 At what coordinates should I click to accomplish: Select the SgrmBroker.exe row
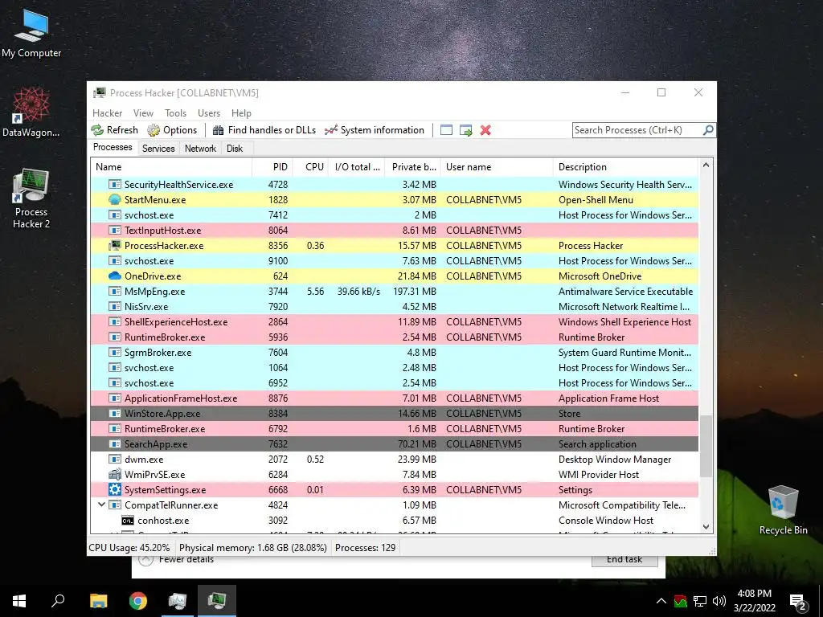[394, 353]
